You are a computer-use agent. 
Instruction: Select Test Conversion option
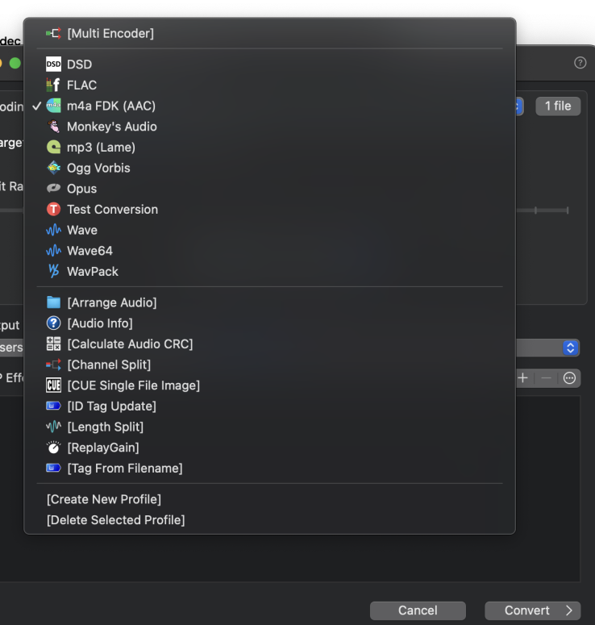pos(269,209)
